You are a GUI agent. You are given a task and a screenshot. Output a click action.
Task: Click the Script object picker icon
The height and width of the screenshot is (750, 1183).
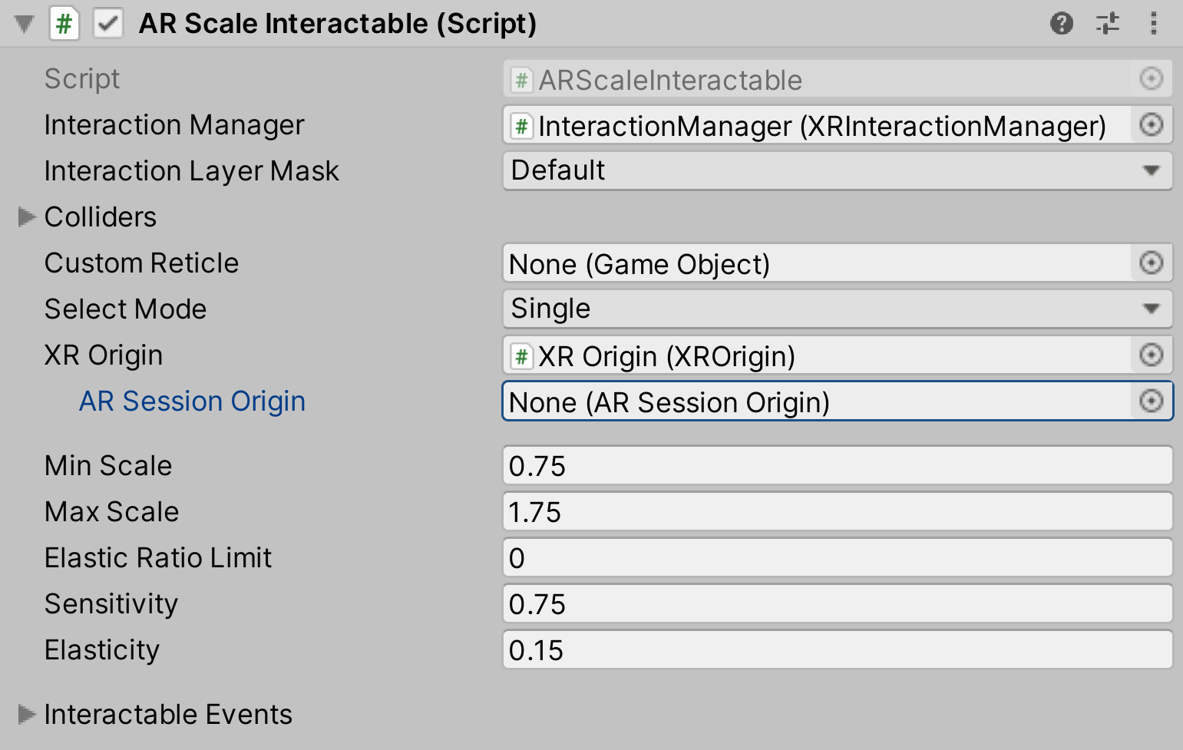click(x=1150, y=79)
